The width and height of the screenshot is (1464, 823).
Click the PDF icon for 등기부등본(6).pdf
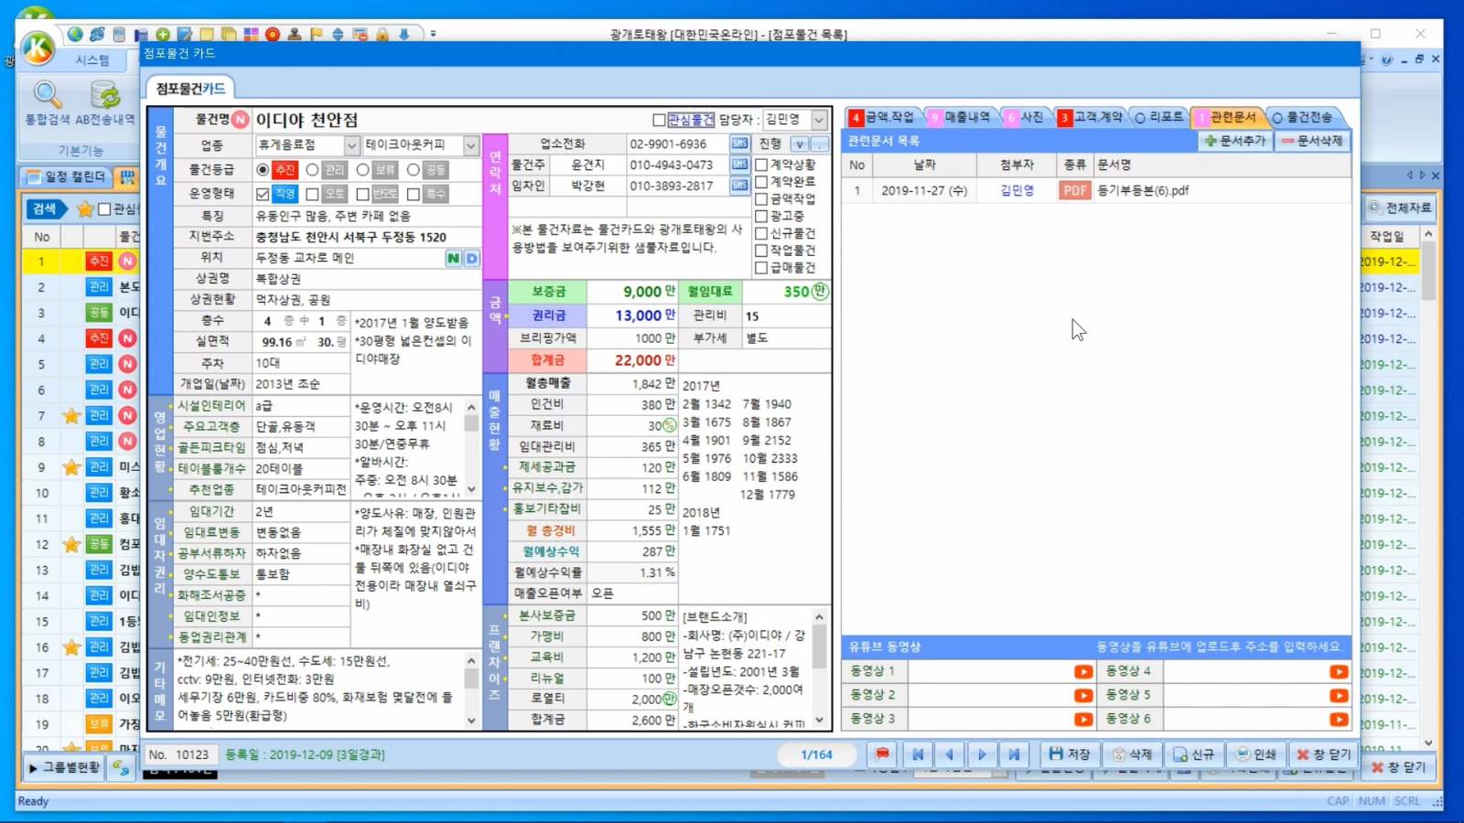(x=1074, y=191)
